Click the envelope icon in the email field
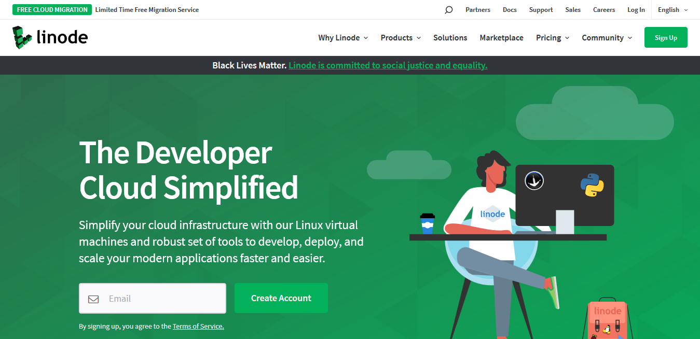Image resolution: width=700 pixels, height=339 pixels. click(93, 299)
